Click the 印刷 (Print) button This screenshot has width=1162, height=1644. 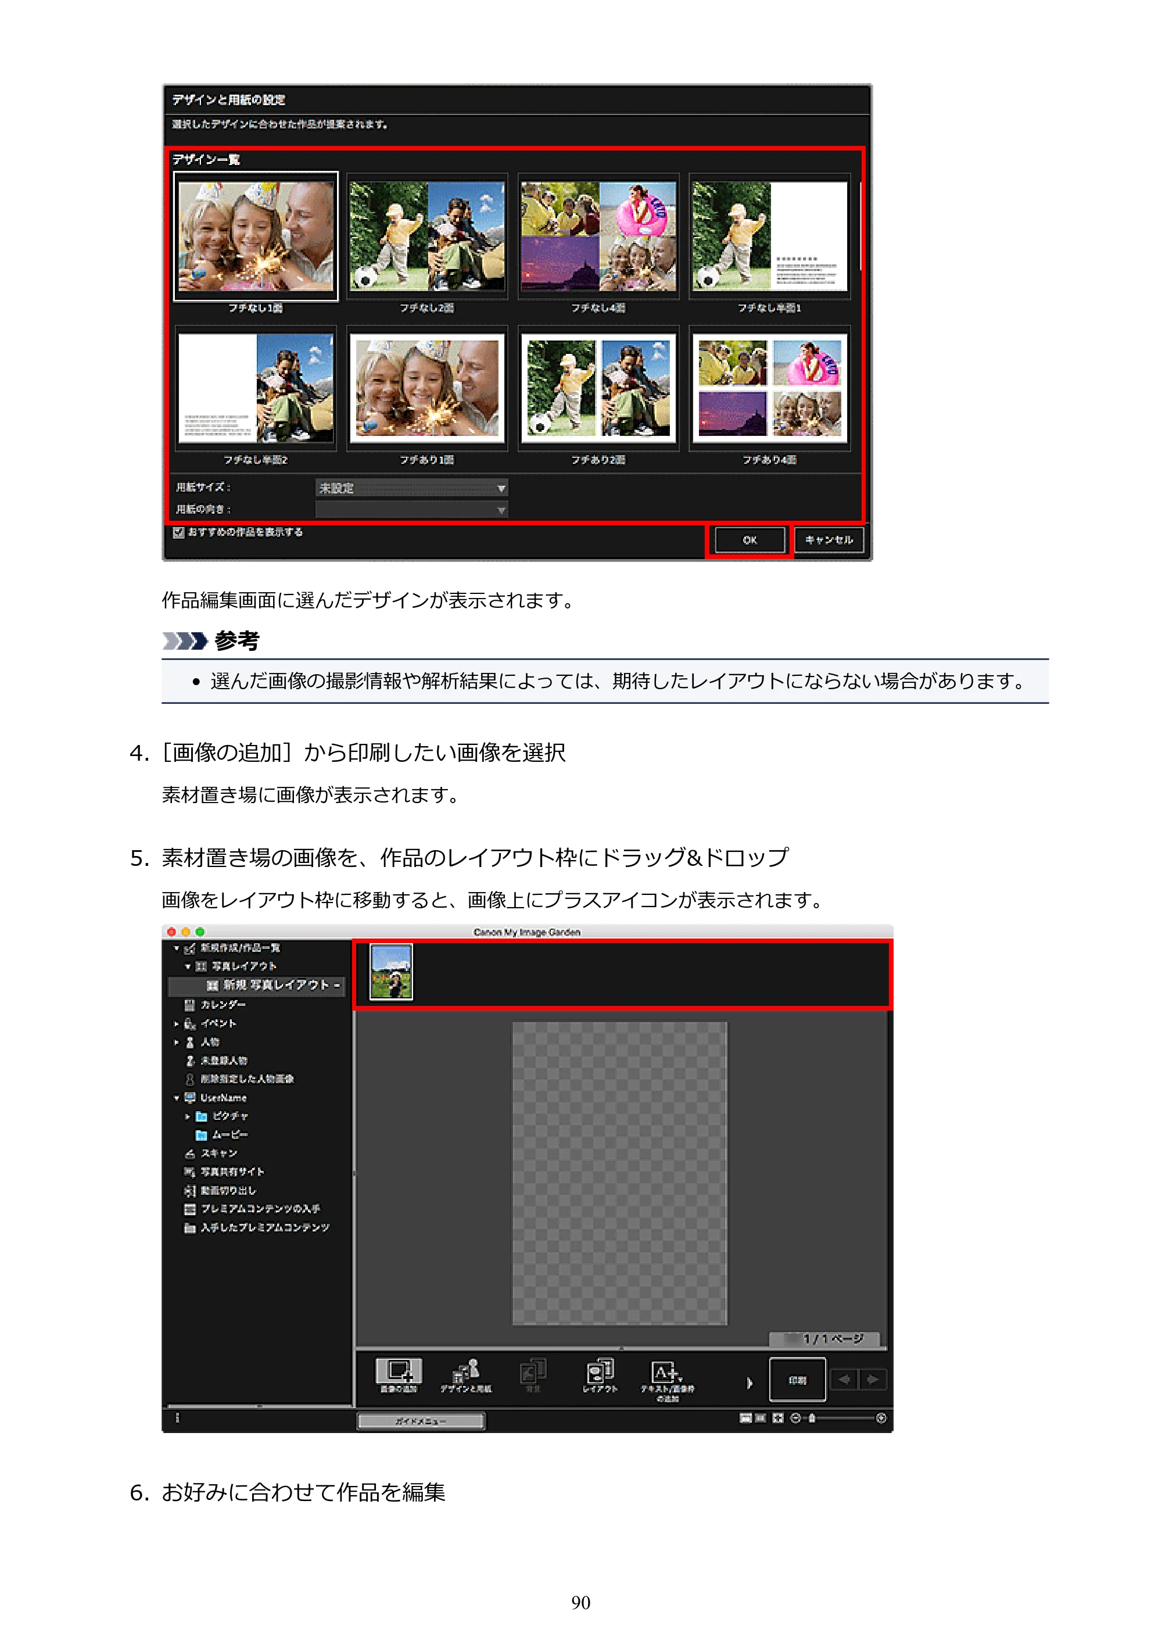797,1379
